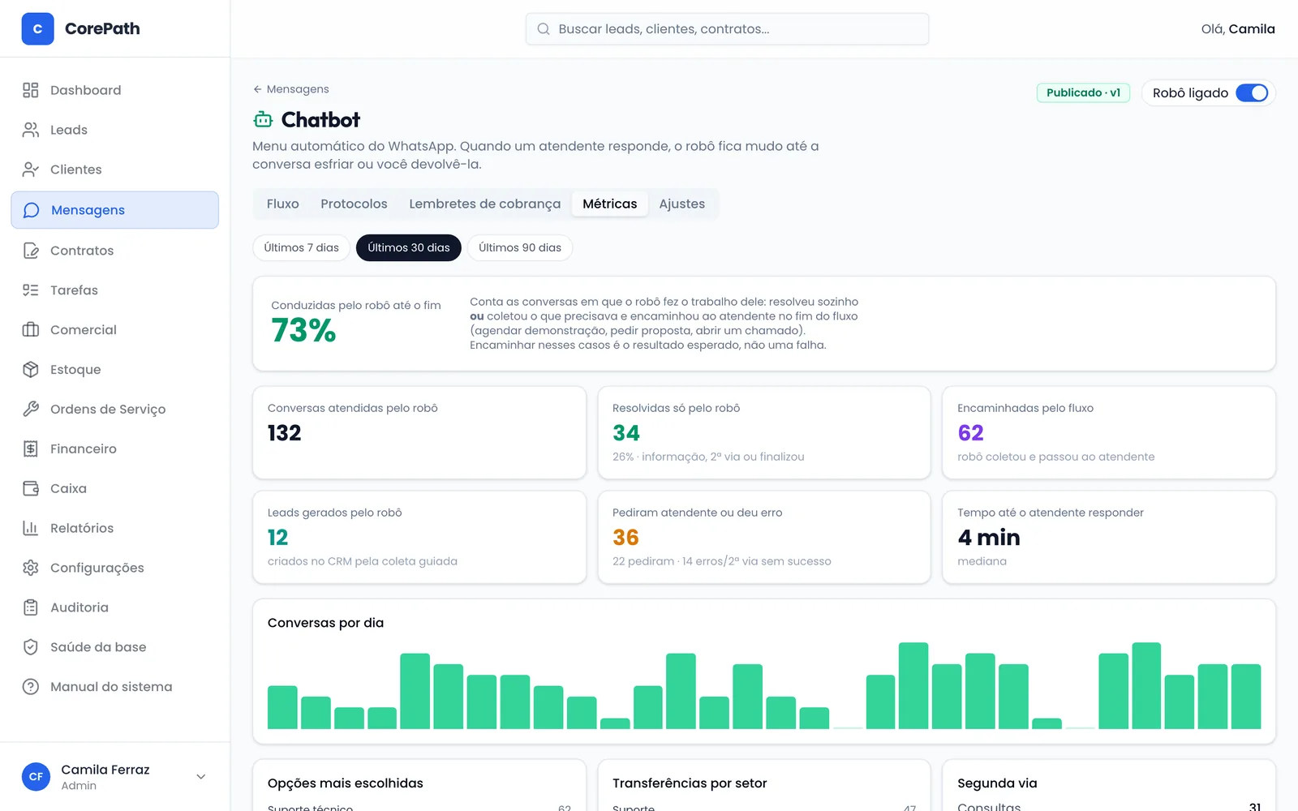The height and width of the screenshot is (811, 1298).
Task: Click the 62 encaminhadas pelo fluxo value
Action: pos(970,433)
